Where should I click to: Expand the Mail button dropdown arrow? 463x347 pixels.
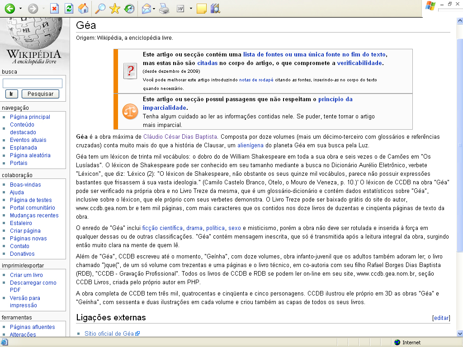[154, 9]
